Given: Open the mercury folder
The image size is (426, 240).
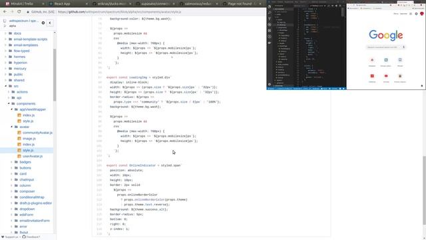Looking at the screenshot, I should (20, 69).
